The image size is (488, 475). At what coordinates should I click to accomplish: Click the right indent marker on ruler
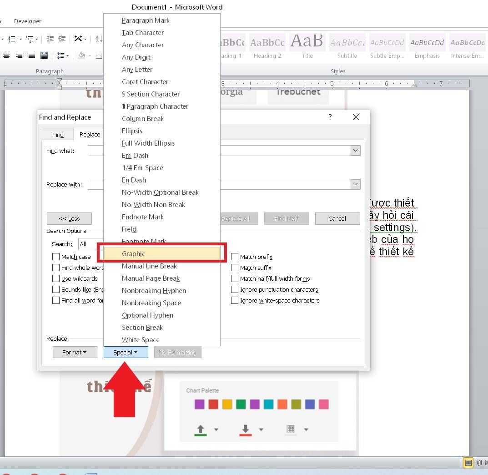click(414, 85)
